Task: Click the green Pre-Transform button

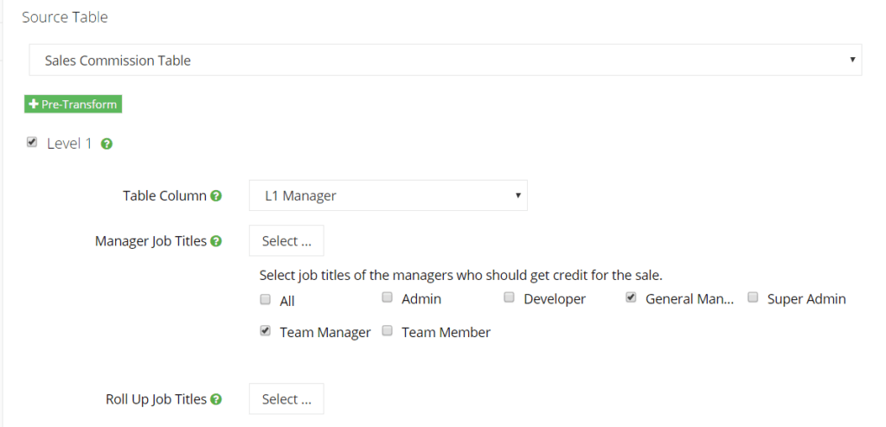Action: click(73, 105)
